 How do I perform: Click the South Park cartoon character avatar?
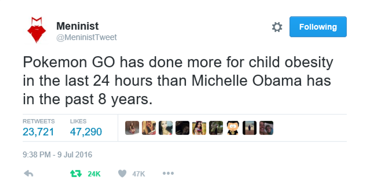pyautogui.click(x=233, y=128)
